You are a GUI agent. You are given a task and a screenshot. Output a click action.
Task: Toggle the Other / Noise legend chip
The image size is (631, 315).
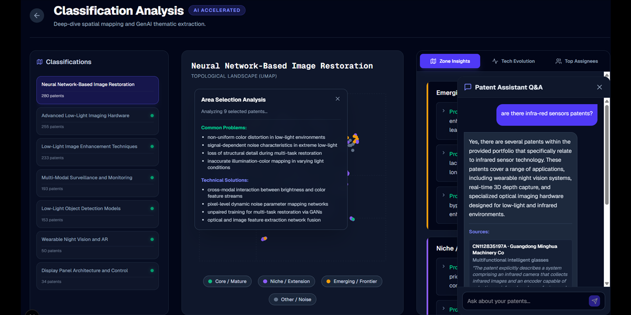pos(292,299)
